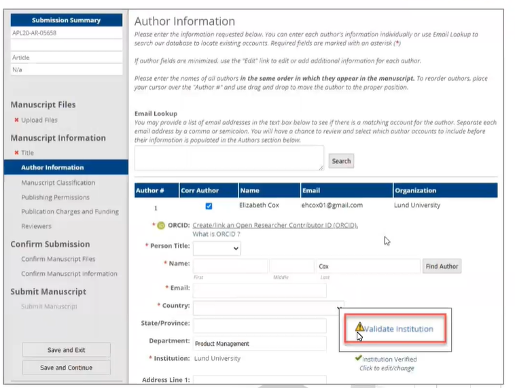Click the Organization column header
The width and height of the screenshot is (515, 388).
446,190
